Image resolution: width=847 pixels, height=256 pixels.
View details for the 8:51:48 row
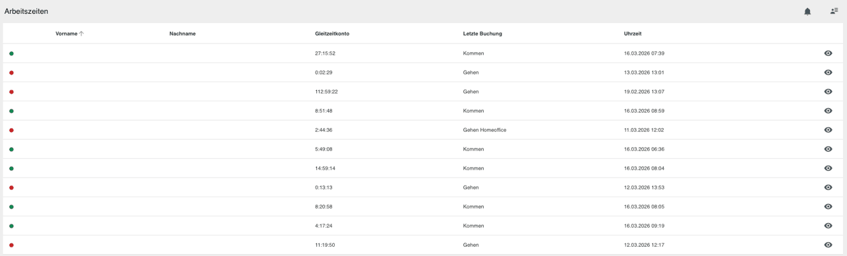coord(828,111)
